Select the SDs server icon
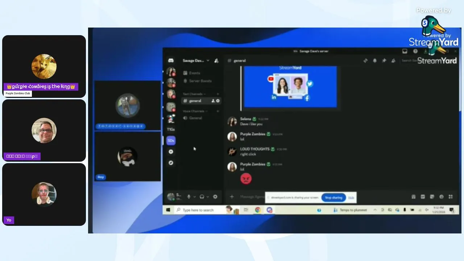Image resolution: width=464 pixels, height=261 pixels. 171,140
